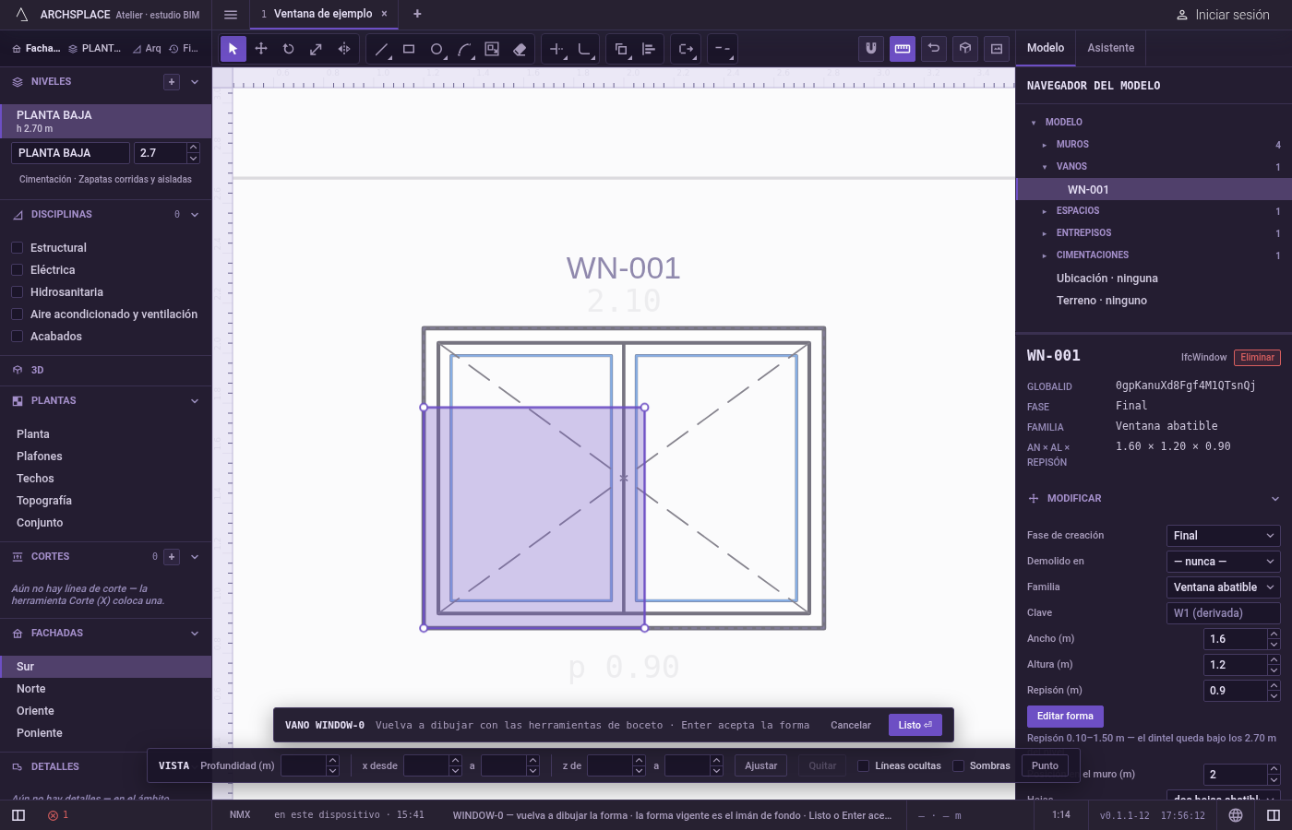The width and height of the screenshot is (1292, 830).
Task: Check the Eléctrica discipline
Action: (17, 269)
